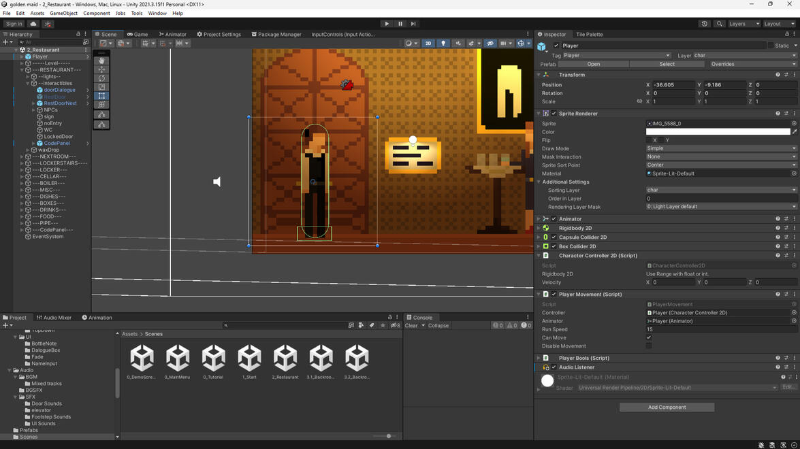Click the Add Component button

click(667, 408)
